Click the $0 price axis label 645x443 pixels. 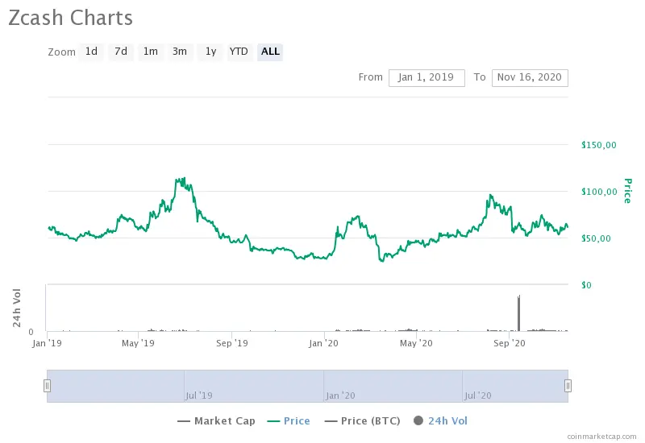(x=586, y=285)
